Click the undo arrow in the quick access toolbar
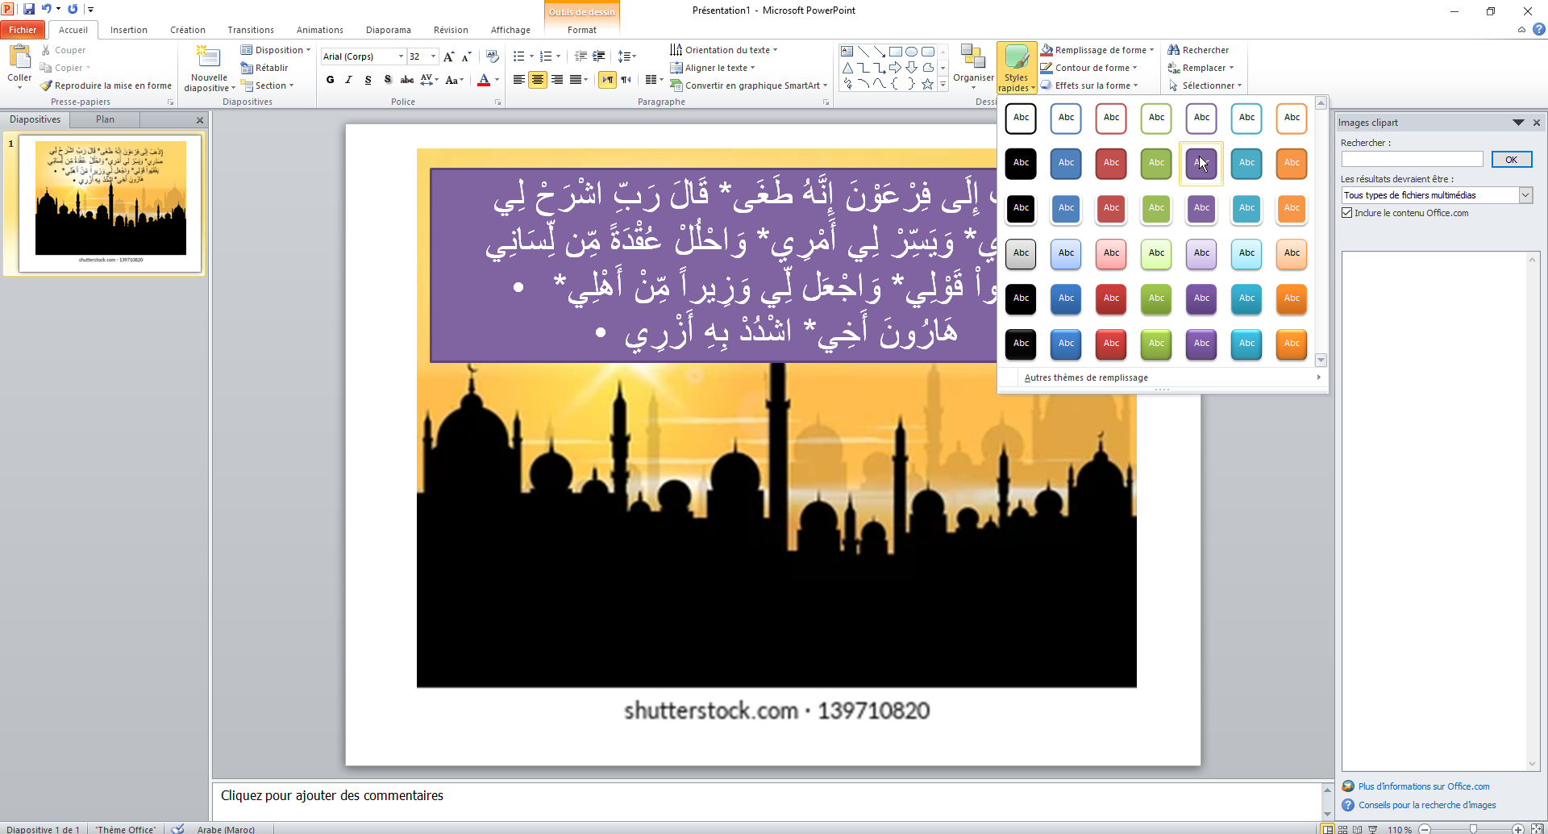The image size is (1548, 834). point(47,9)
